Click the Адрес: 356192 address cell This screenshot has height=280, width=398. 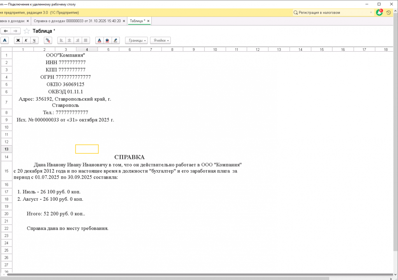[x=65, y=102]
